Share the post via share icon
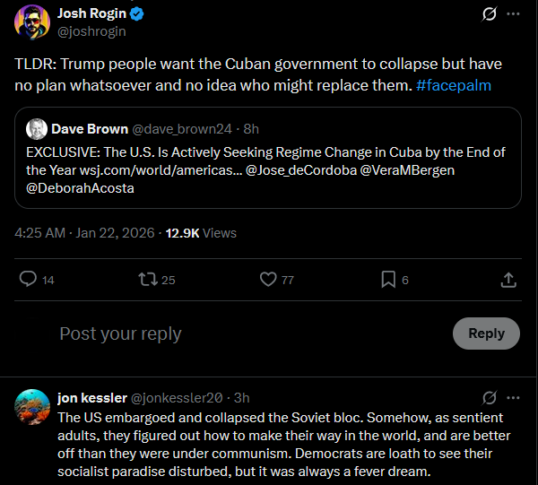The height and width of the screenshot is (485, 538). pos(508,280)
